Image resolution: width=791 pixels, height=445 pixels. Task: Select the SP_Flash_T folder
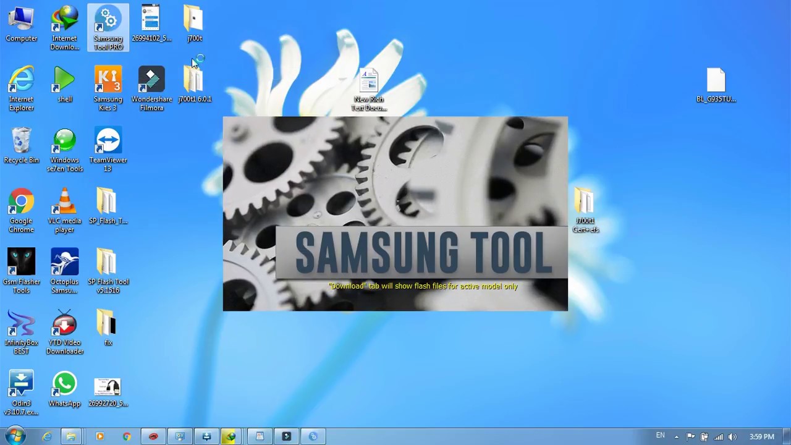tap(108, 206)
